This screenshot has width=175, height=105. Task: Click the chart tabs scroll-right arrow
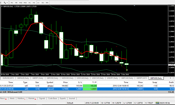tap(173, 78)
